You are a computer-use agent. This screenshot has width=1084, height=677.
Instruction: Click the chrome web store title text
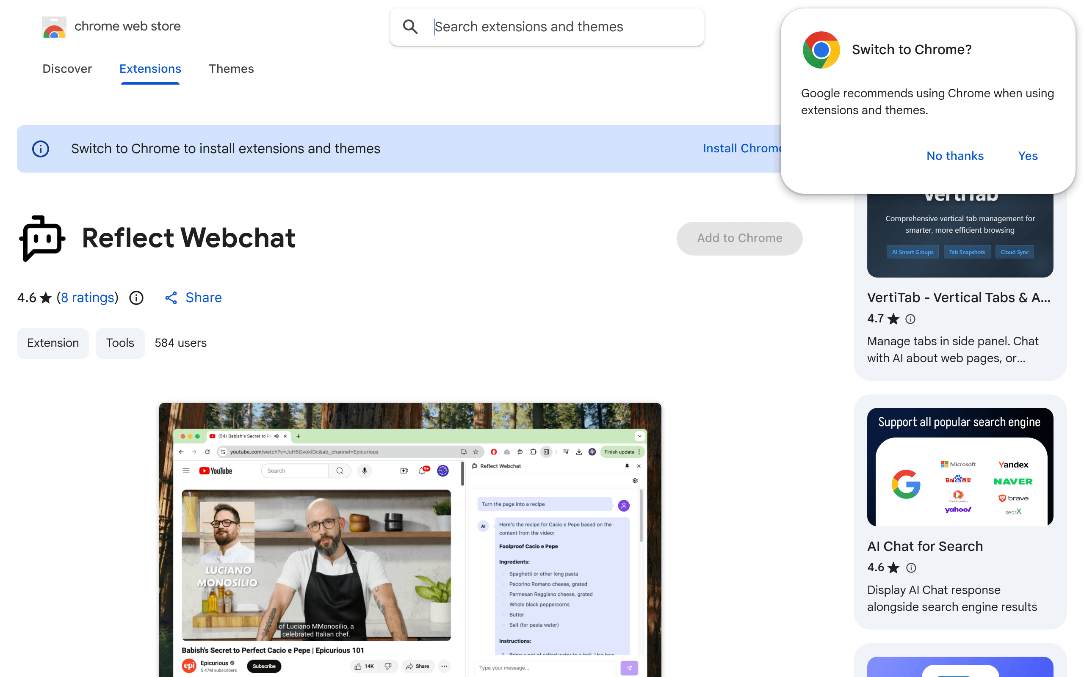(x=127, y=26)
